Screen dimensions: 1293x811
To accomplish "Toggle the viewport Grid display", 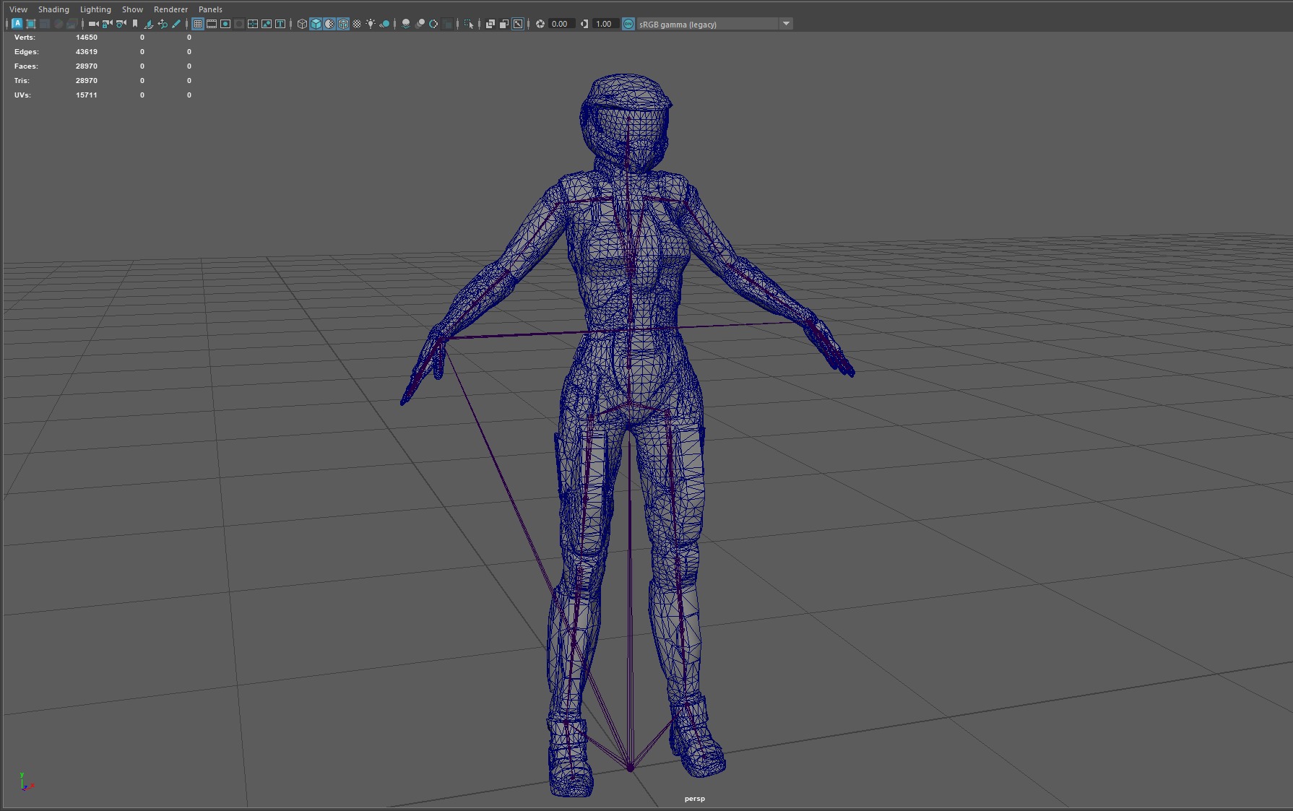I will pyautogui.click(x=197, y=24).
